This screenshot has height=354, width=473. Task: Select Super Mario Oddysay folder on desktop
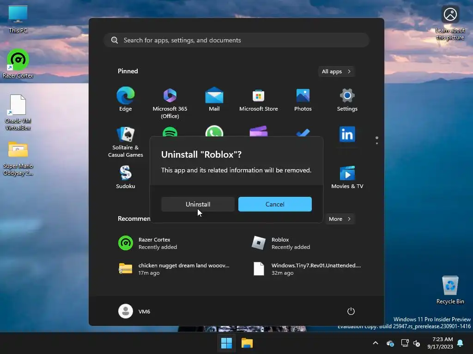[x=18, y=159]
